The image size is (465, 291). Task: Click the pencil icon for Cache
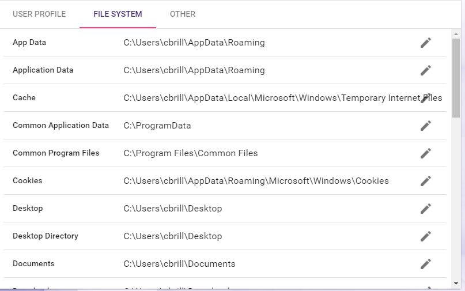tap(426, 98)
